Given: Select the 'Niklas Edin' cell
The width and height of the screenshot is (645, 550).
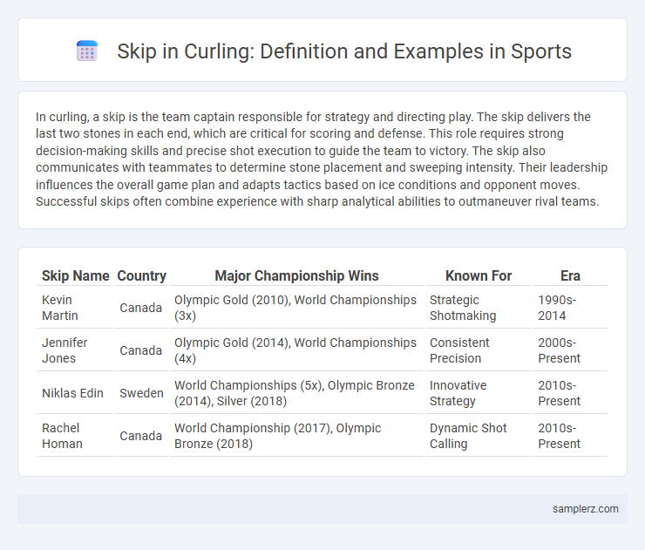Looking at the screenshot, I should (75, 393).
